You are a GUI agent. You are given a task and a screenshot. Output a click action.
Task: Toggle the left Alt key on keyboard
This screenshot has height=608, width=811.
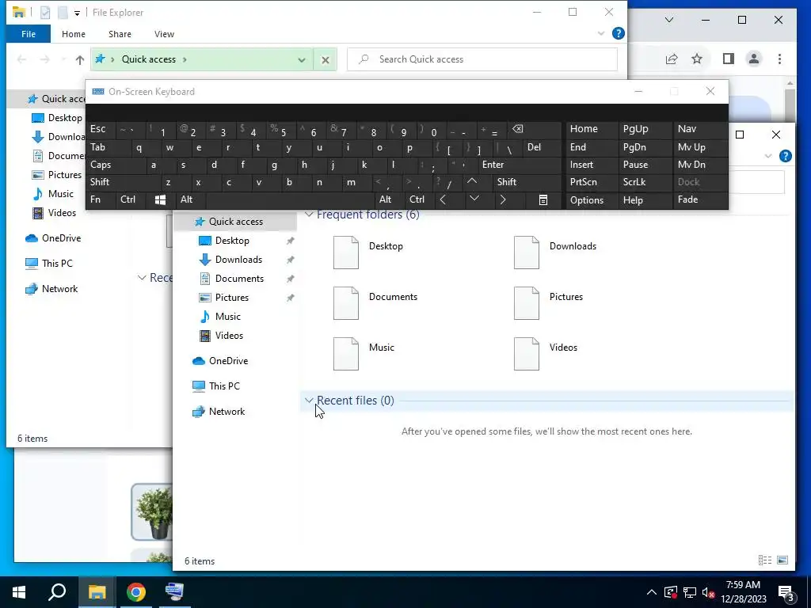[190, 199]
